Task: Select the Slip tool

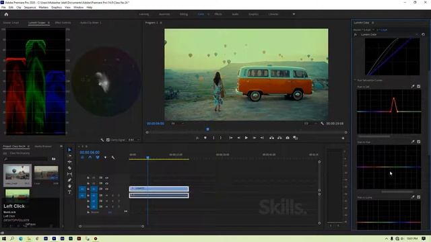Action: pos(69,174)
